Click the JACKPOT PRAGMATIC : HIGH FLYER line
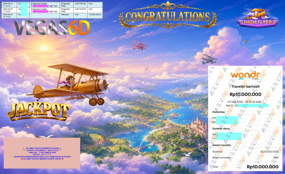The width and height of the screenshot is (285, 174). pyautogui.click(x=42, y=150)
